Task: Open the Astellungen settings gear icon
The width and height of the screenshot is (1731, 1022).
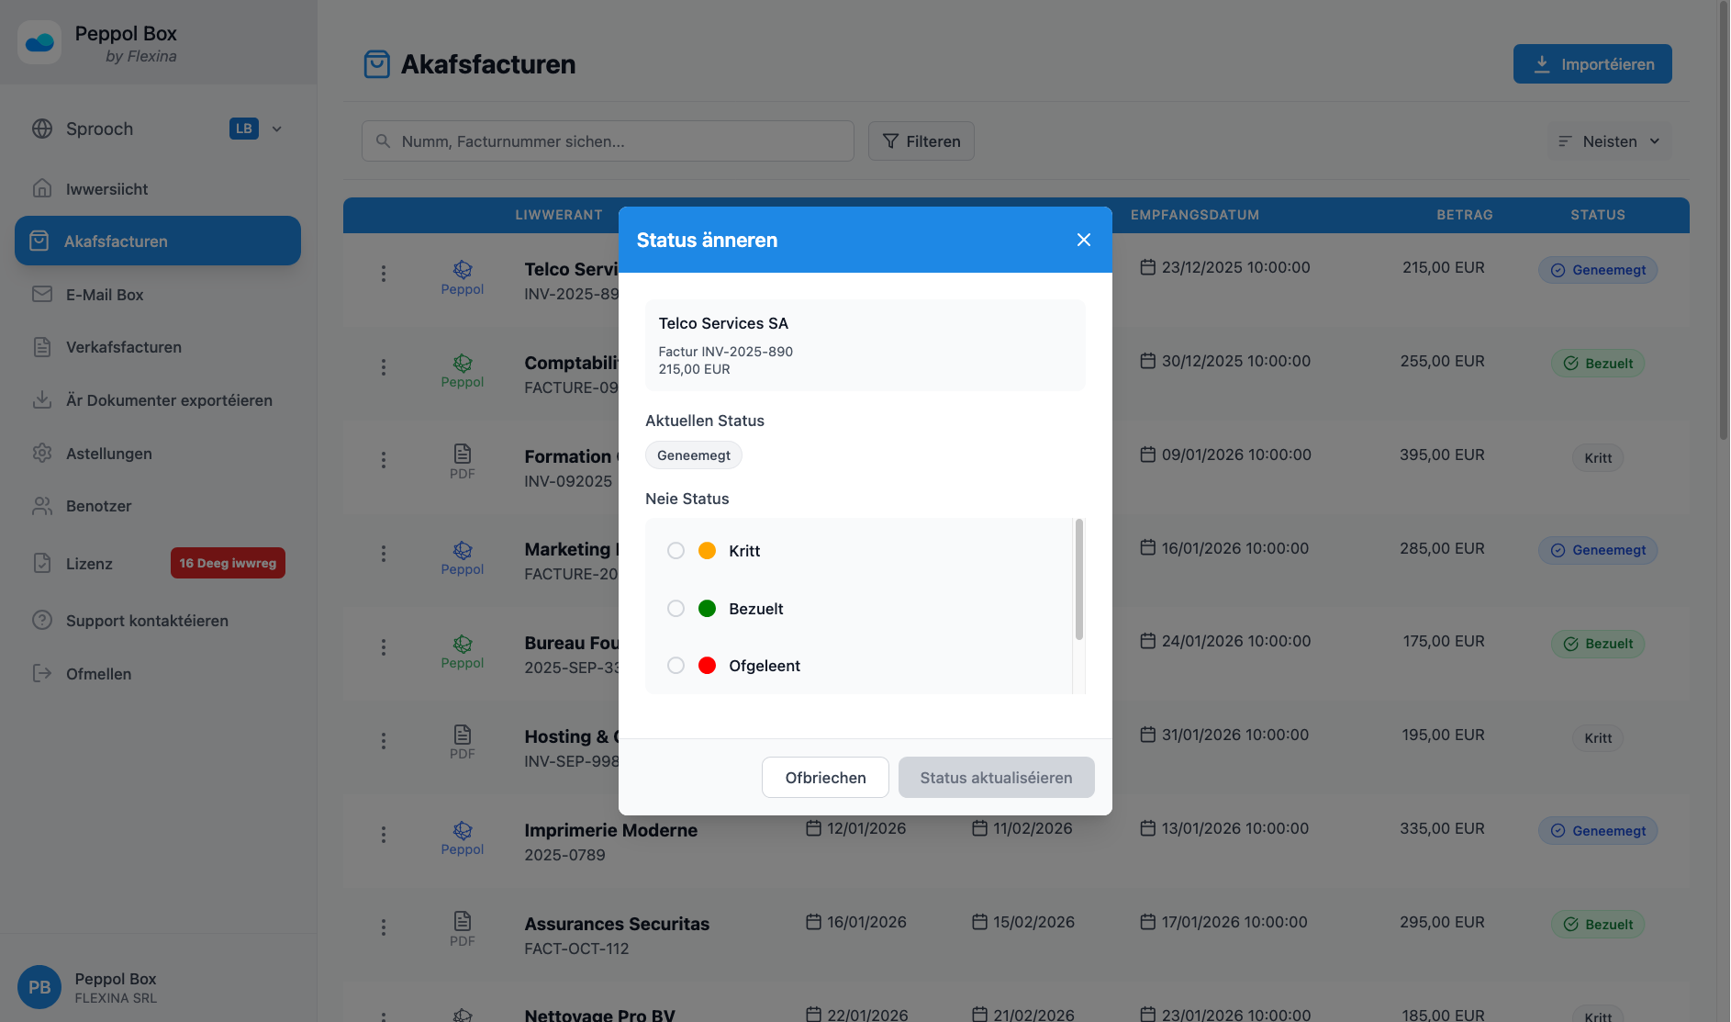Action: 42,453
